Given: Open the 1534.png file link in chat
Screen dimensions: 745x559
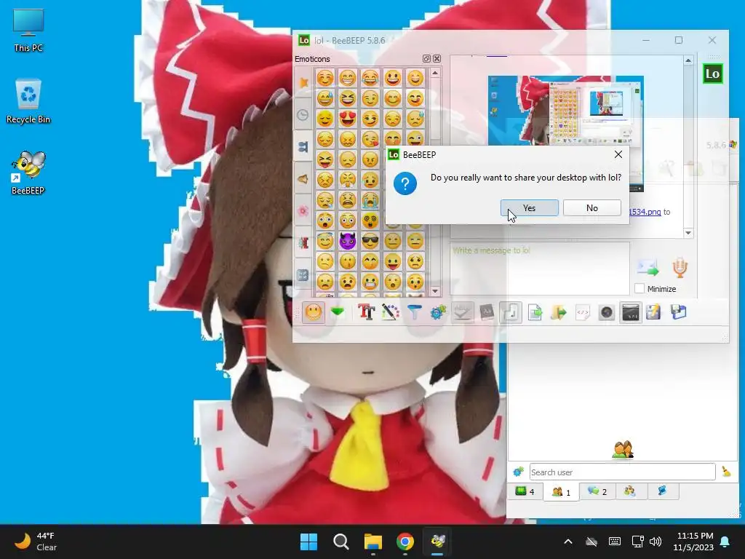Looking at the screenshot, I should pyautogui.click(x=645, y=212).
